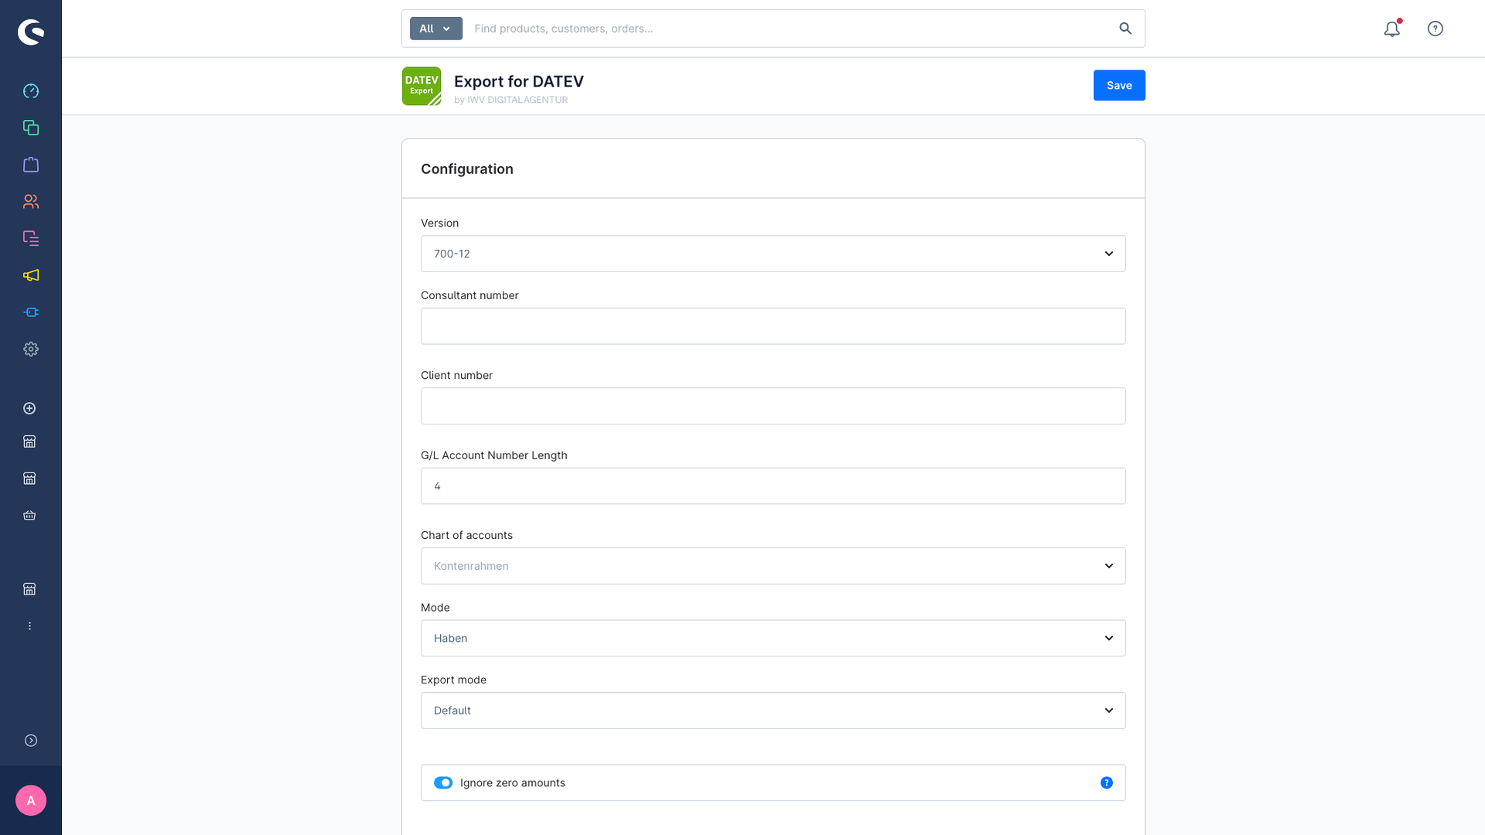1485x835 pixels.
Task: Open the three-dot more menu in sidebar
Action: [29, 626]
